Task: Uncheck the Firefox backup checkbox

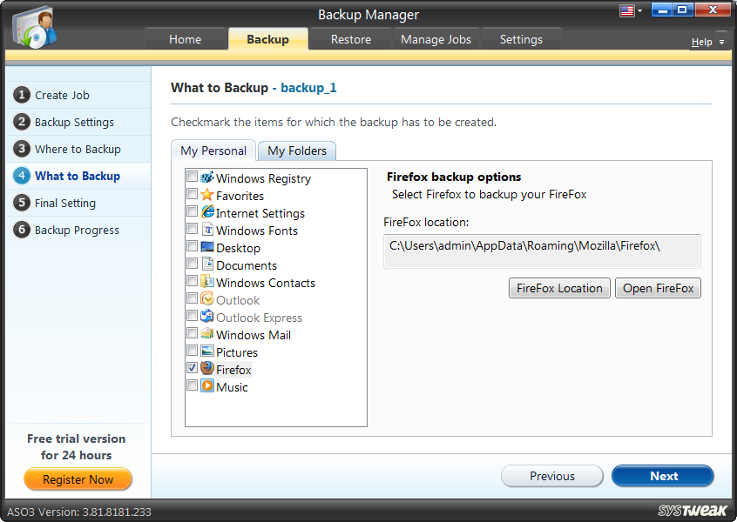Action: coord(192,368)
